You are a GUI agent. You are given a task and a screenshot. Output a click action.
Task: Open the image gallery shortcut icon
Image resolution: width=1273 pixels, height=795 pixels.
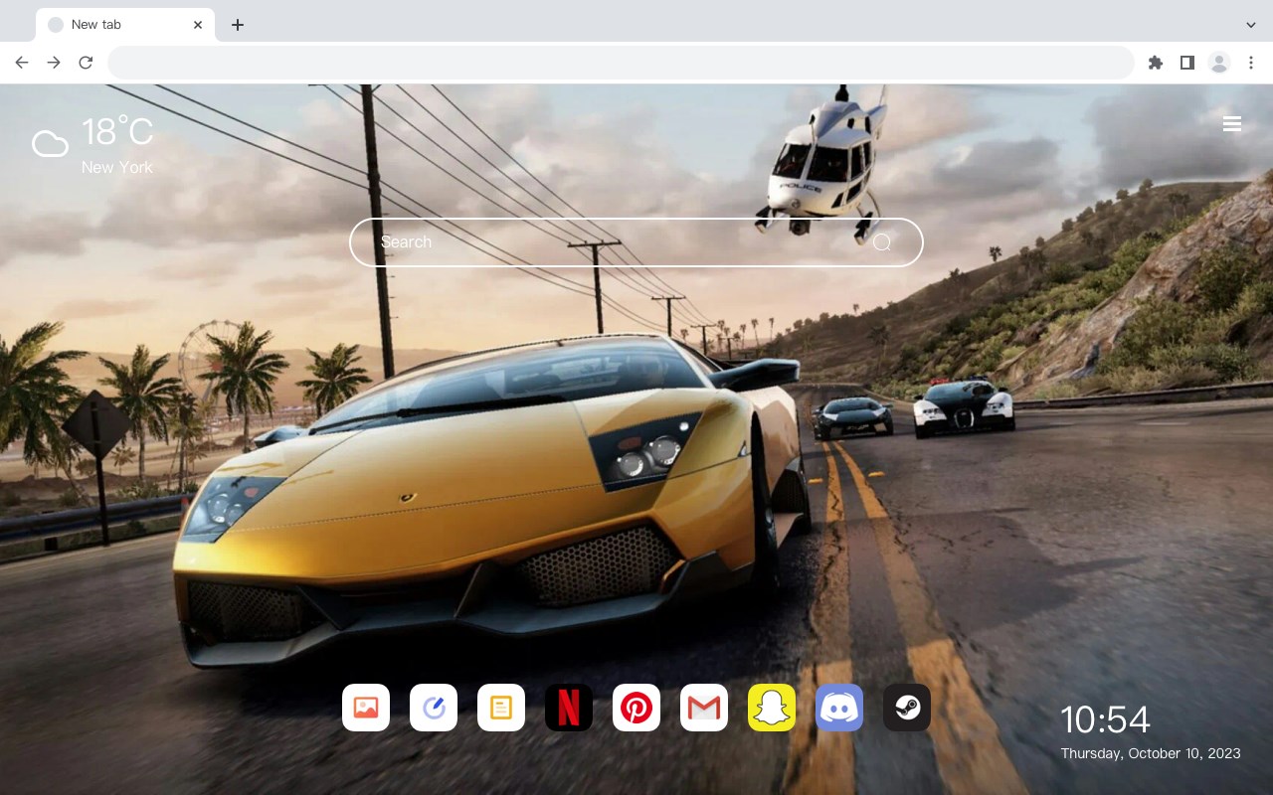pyautogui.click(x=366, y=708)
